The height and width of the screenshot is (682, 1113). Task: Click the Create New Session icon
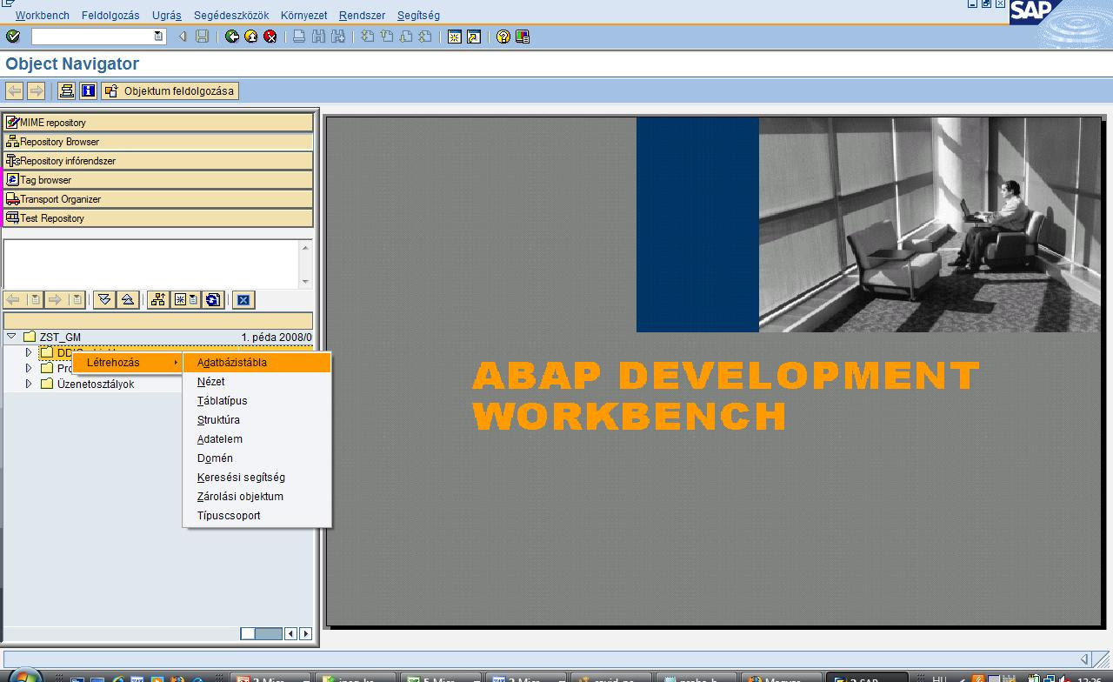pos(455,37)
